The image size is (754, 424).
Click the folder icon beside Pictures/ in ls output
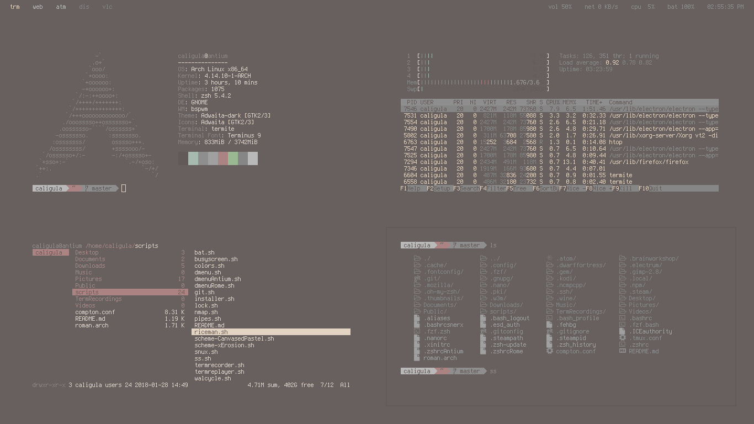pyautogui.click(x=623, y=305)
